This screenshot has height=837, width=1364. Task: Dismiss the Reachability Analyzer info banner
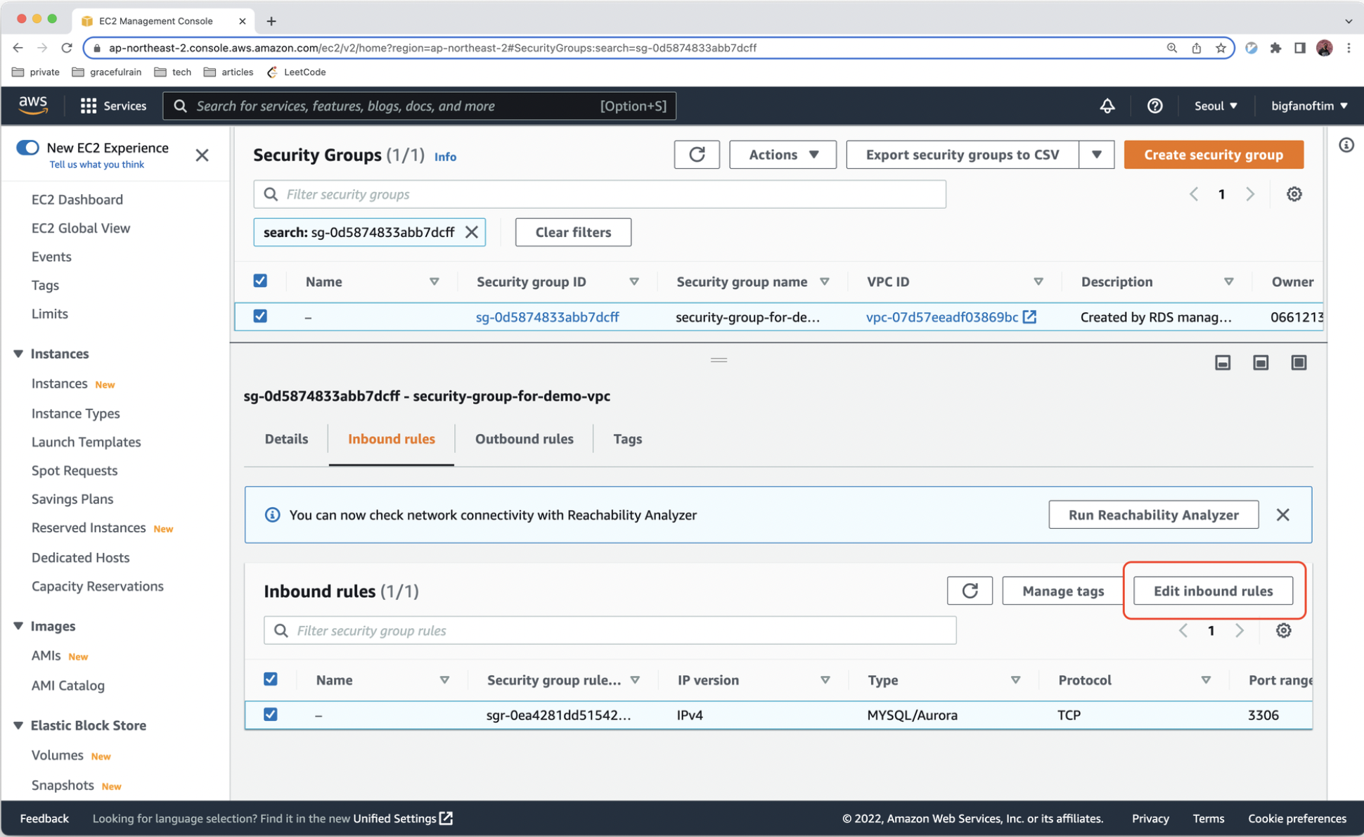click(1282, 515)
